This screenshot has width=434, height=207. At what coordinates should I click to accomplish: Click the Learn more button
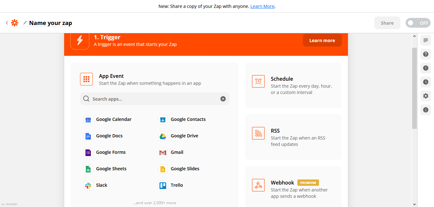[x=322, y=41]
